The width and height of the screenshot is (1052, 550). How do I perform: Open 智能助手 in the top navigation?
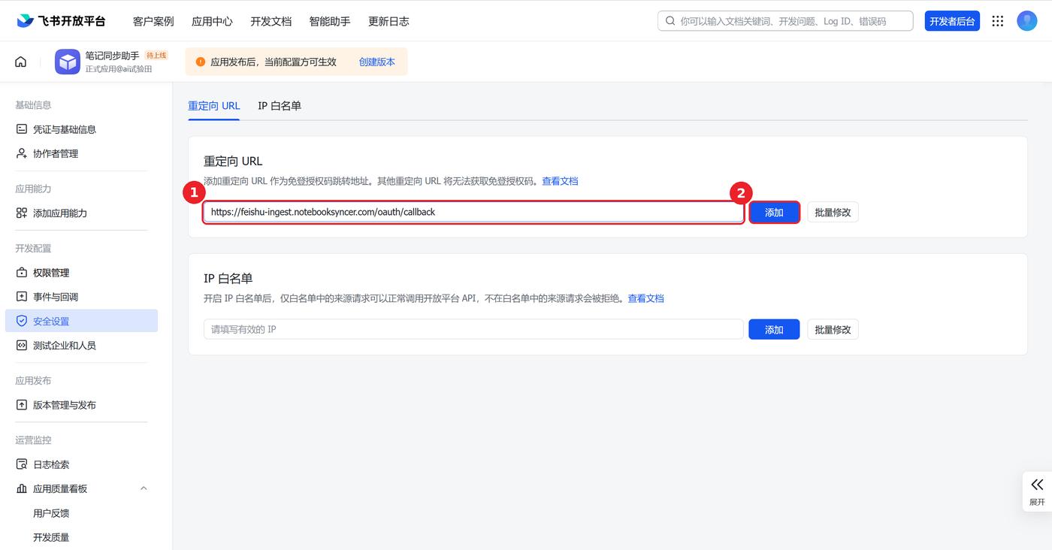pyautogui.click(x=330, y=21)
